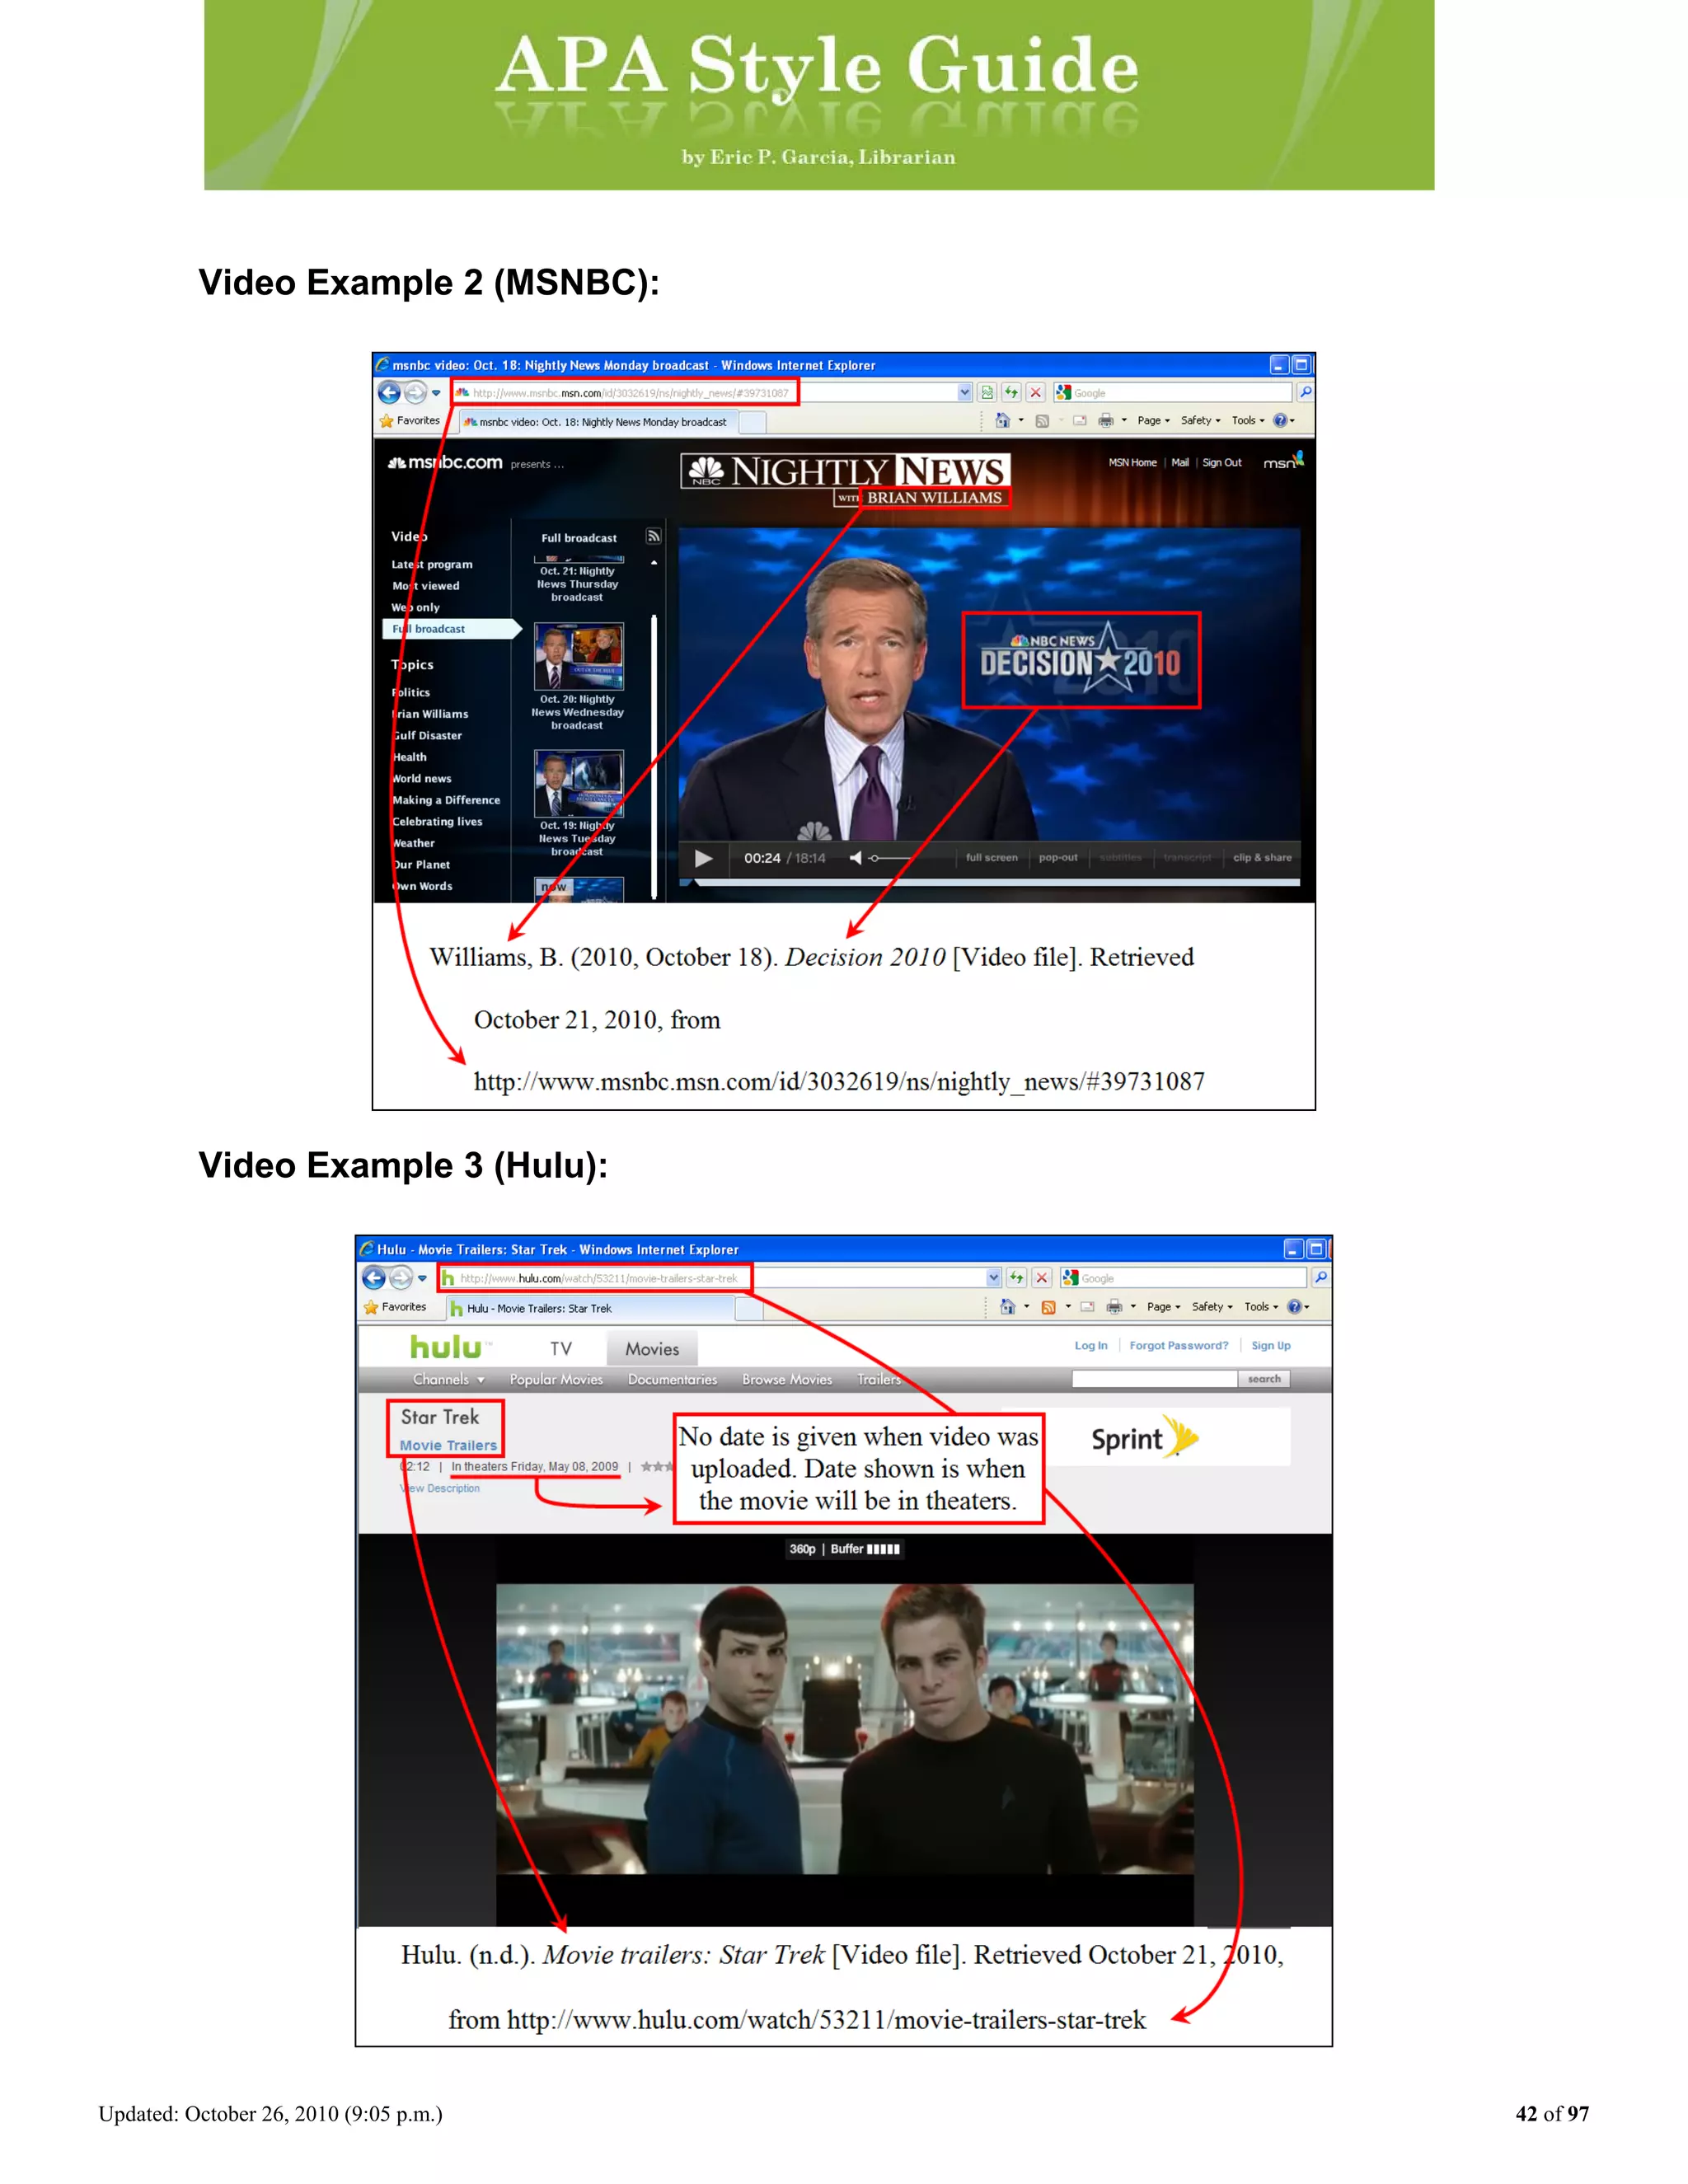The image size is (1688, 2184).
Task: Select Latest program in Video list
Action: point(431,565)
